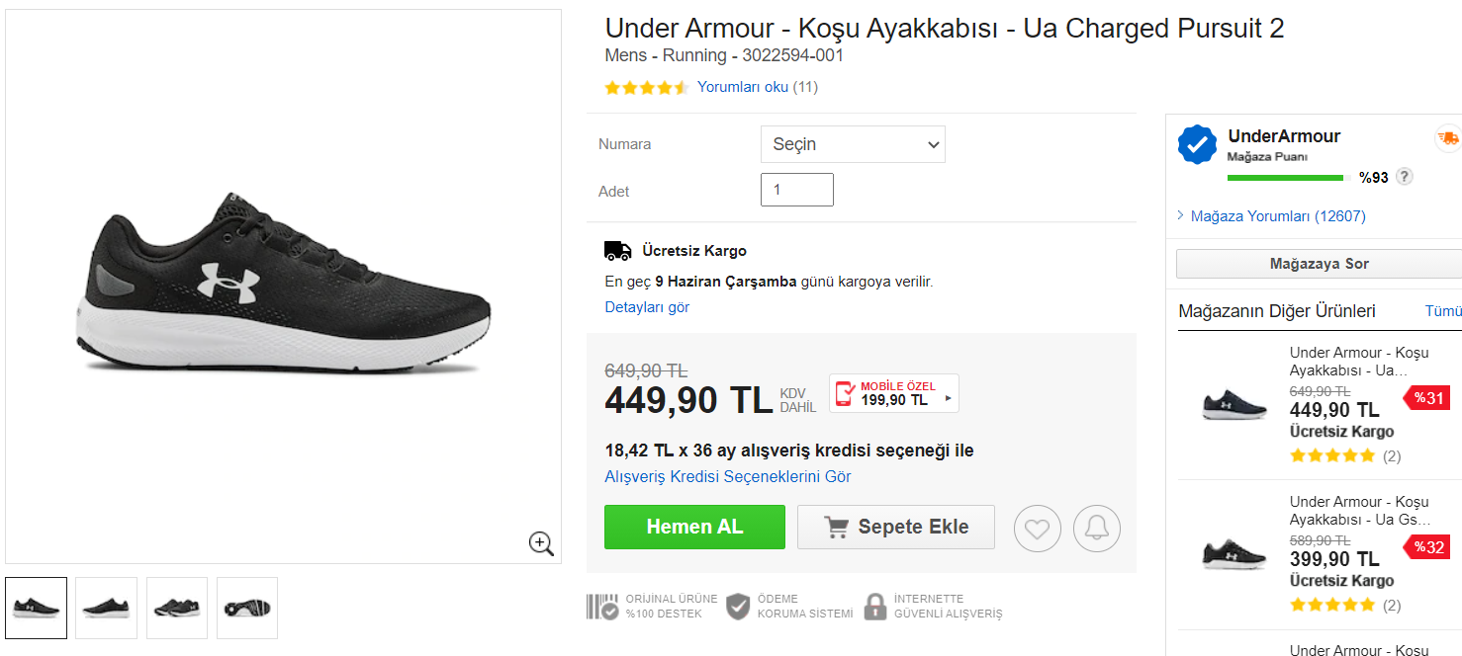Click the orange fast delivery truck icon
1462x656 pixels.
pyautogui.click(x=1448, y=138)
